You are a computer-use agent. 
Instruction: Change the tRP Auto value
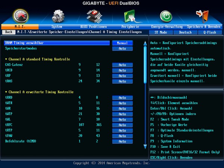122,76
